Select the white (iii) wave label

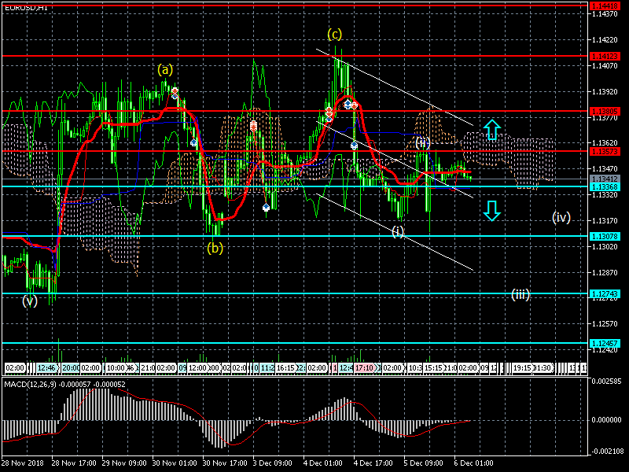point(520,295)
